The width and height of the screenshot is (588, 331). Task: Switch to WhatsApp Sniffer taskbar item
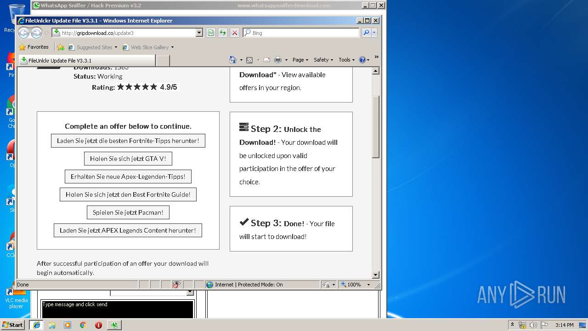tap(114, 325)
